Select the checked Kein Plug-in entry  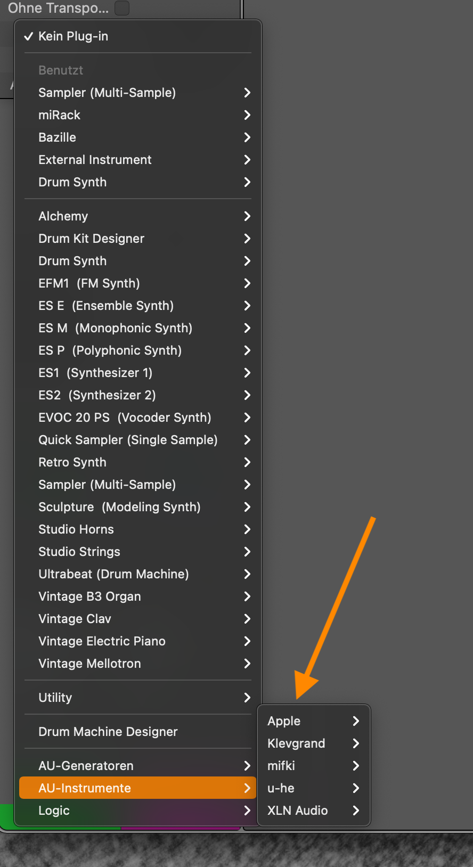(x=73, y=36)
